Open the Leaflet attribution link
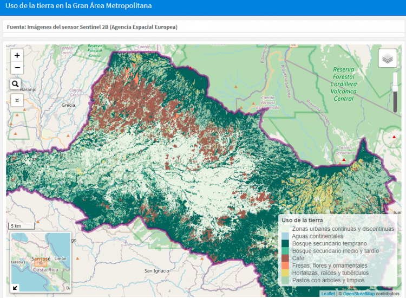406x298 pixels. 328,294
